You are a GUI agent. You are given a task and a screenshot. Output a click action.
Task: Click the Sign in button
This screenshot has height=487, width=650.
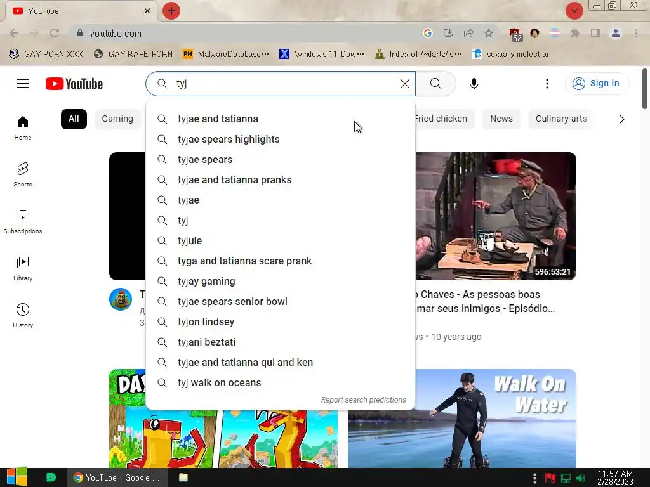click(x=597, y=84)
